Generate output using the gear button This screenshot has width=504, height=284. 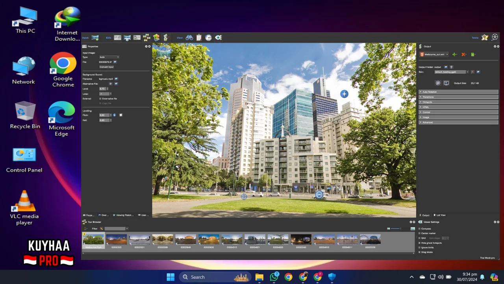pos(438,83)
